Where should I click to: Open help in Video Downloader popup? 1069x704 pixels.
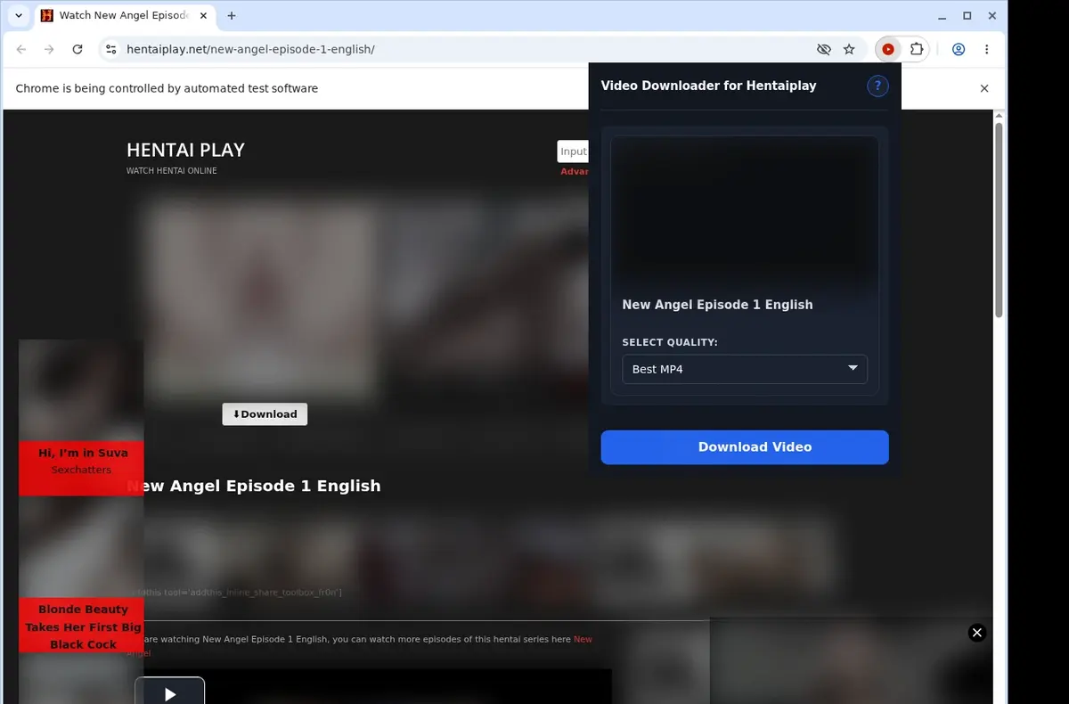point(877,86)
